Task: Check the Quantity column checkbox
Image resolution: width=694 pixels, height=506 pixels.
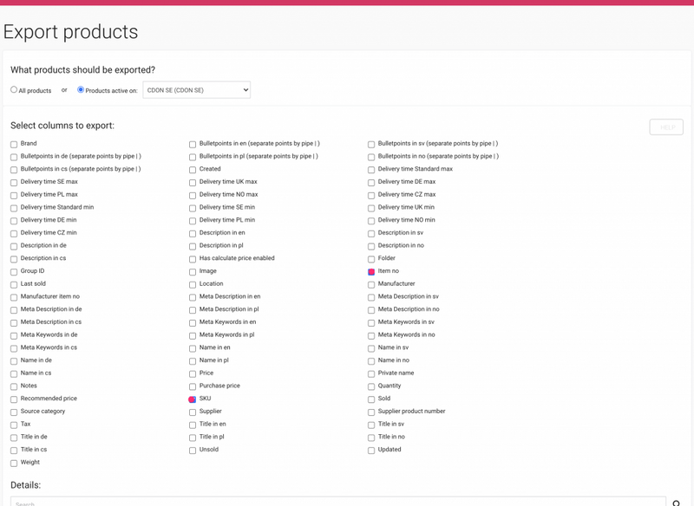Action: [x=371, y=386]
